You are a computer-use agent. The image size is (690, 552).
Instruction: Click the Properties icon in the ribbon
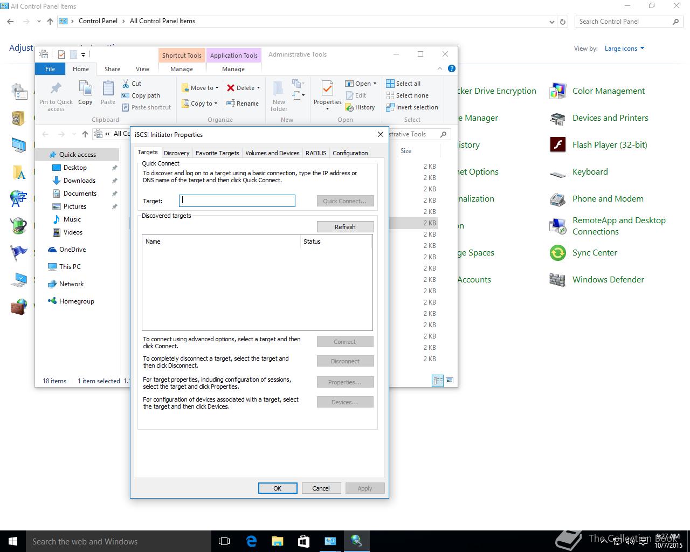tap(327, 89)
